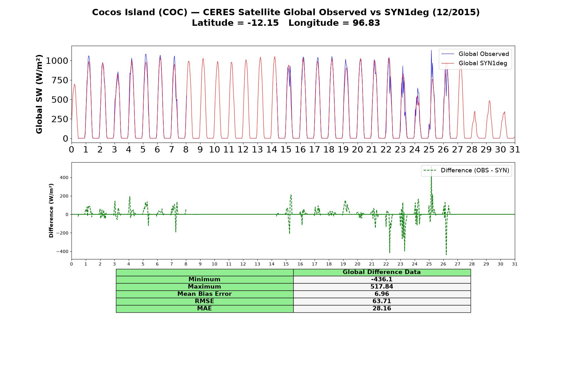Image resolution: width=572 pixels, height=381 pixels.
Task: Click the red Global SYN1deg legend line
Action: [448, 63]
